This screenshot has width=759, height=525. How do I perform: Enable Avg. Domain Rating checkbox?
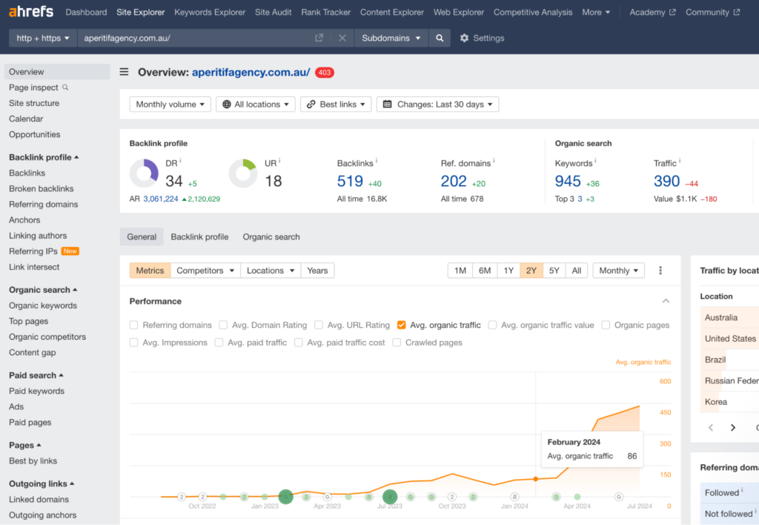(223, 325)
